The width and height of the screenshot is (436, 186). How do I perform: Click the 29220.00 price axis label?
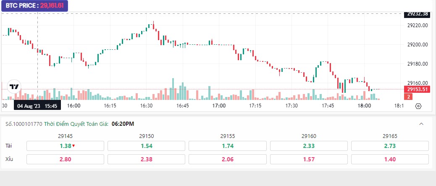(418, 25)
